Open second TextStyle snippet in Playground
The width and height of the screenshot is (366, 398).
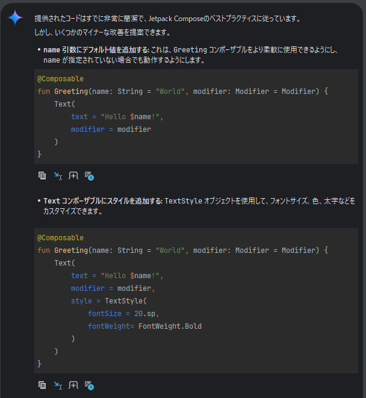point(89,385)
